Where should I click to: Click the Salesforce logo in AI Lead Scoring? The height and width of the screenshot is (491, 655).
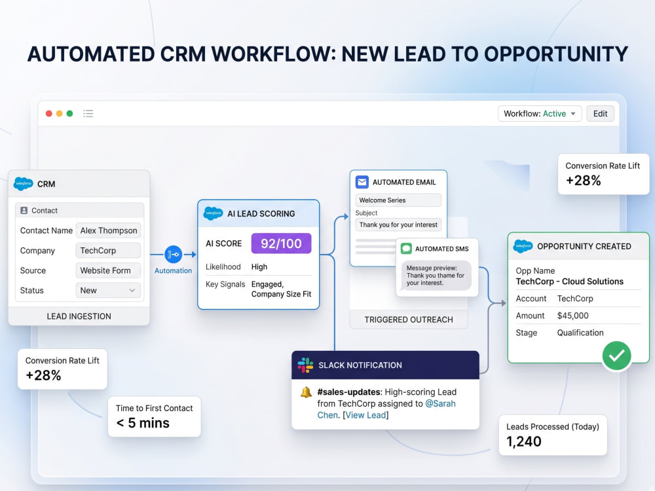coord(213,213)
